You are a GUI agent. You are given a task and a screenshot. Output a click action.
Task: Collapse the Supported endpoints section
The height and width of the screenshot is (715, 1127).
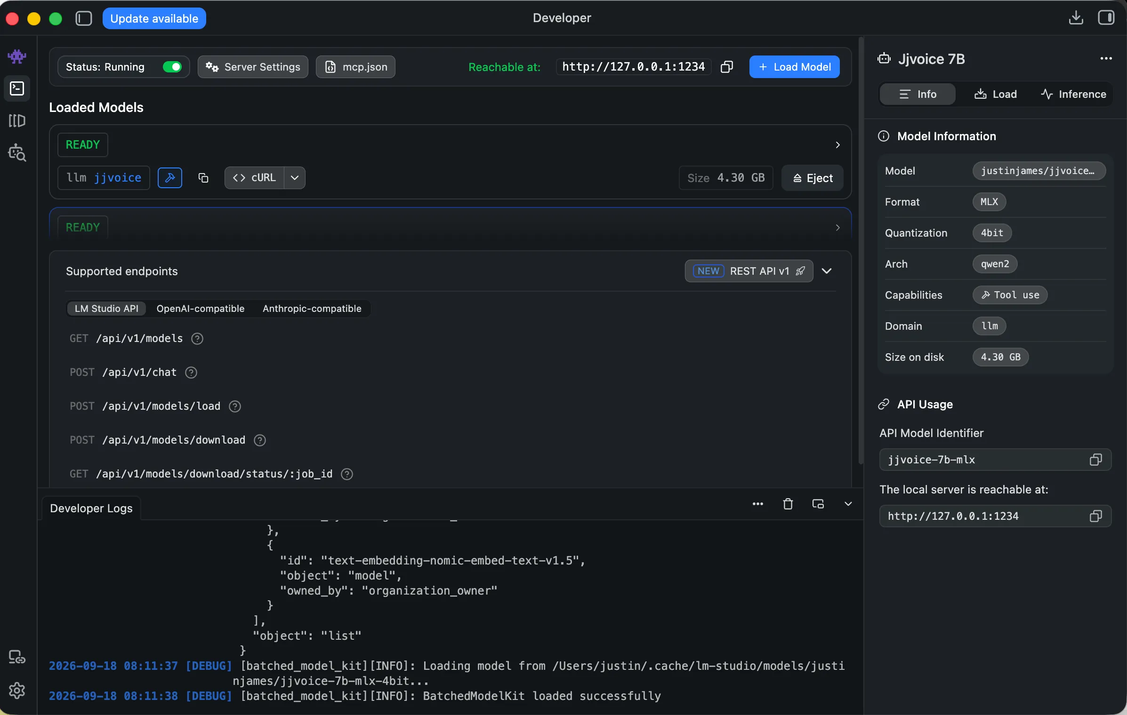point(827,271)
